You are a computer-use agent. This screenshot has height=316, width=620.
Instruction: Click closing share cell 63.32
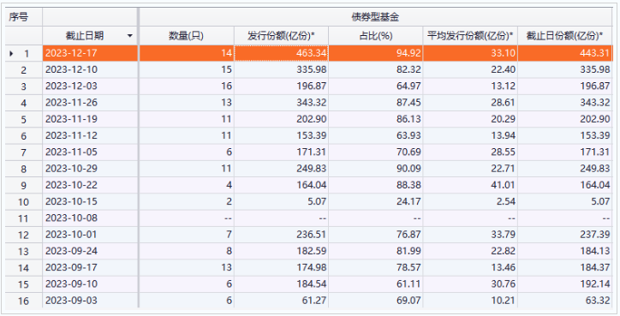pyautogui.click(x=564, y=301)
